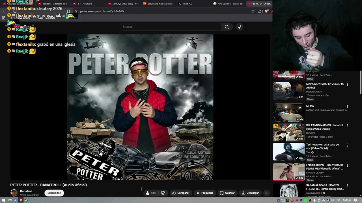Open KULEANDO NARKOS options three-dot menu
Viewport: 362px width, 203px height.
[x=347, y=126]
